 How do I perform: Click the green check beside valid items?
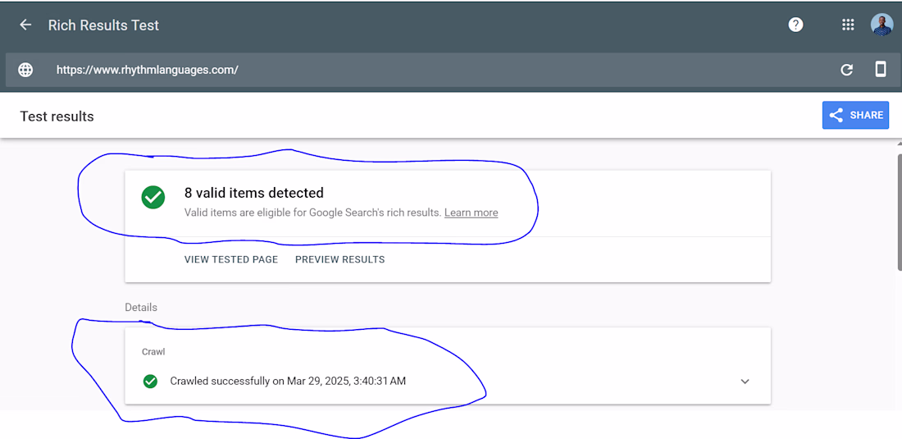pyautogui.click(x=153, y=198)
